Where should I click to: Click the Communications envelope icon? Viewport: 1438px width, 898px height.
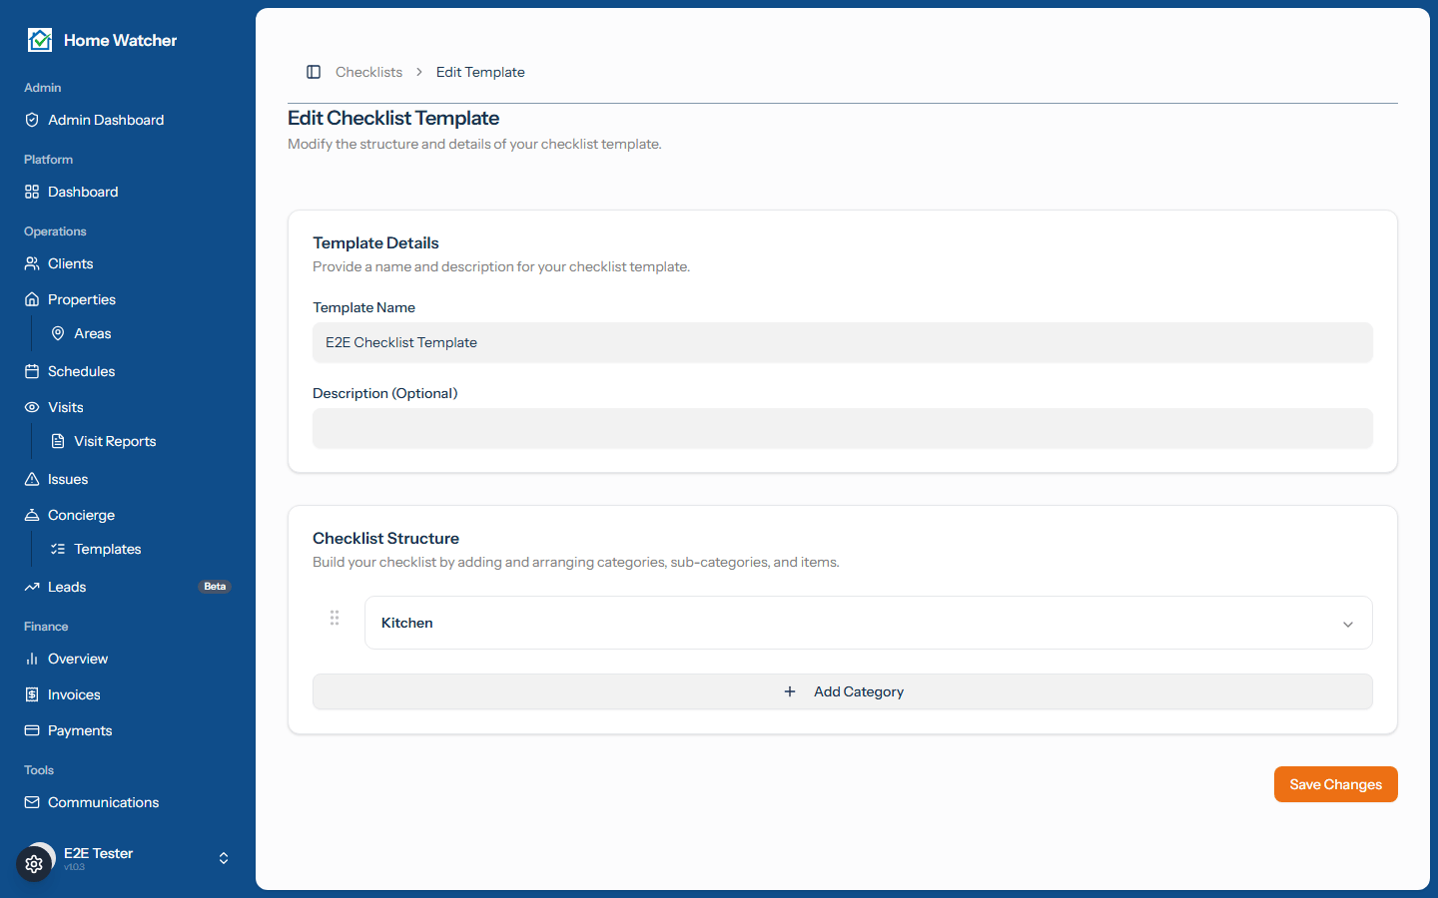pyautogui.click(x=32, y=802)
